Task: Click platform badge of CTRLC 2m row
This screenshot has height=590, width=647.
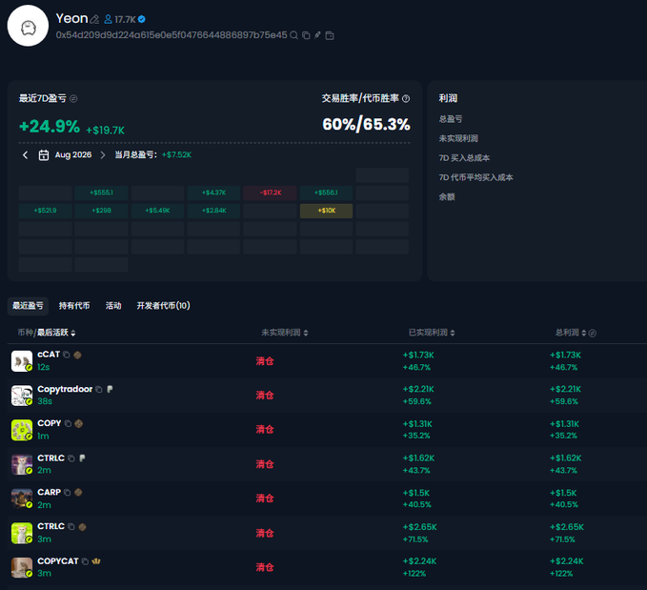Action: click(82, 458)
